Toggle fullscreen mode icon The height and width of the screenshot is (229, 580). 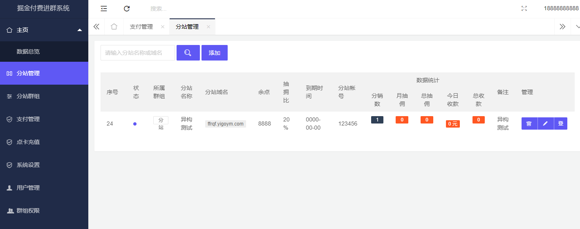(524, 9)
